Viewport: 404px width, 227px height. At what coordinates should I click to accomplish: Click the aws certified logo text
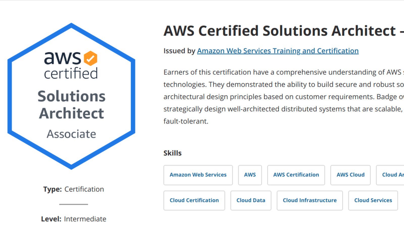(71, 65)
